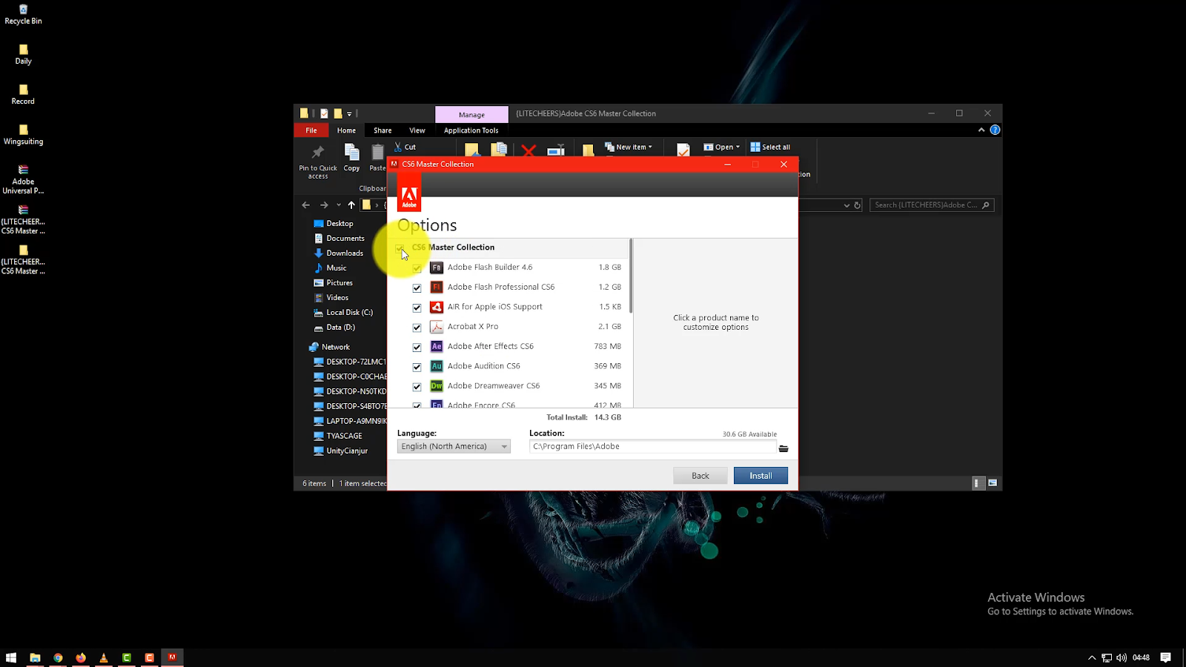Go back in File Explorer
Image resolution: width=1186 pixels, height=667 pixels.
click(306, 205)
